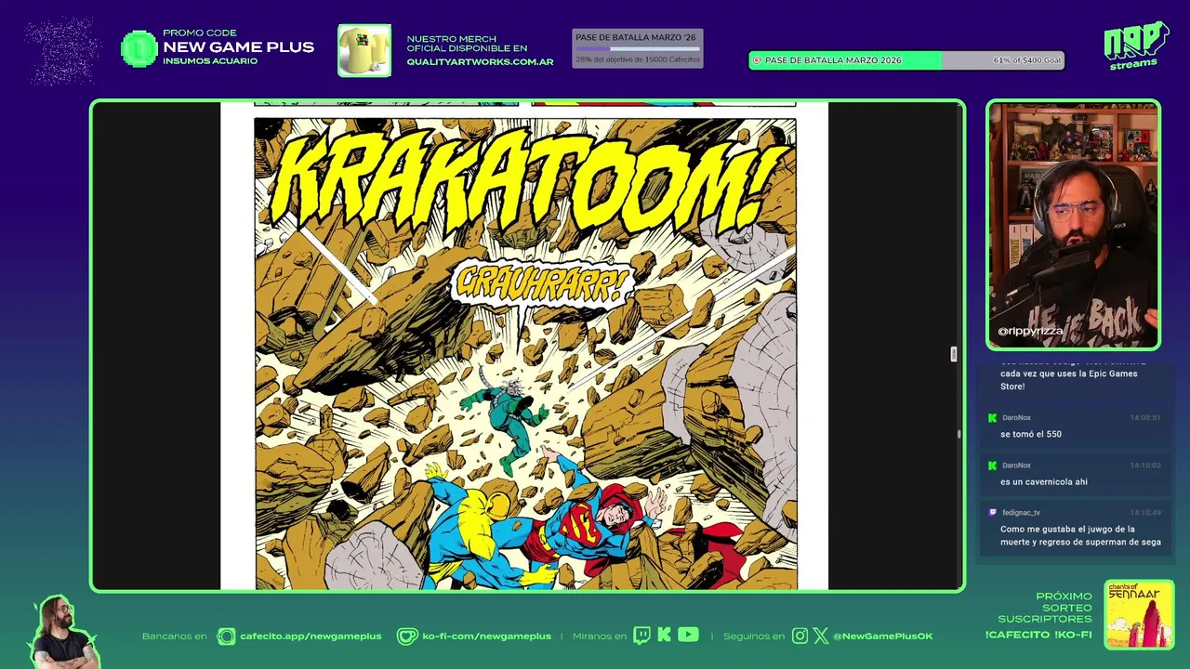Viewport: 1190px width, 669px height.
Task: Click Twitch badge beside fedignac_tv
Action: [x=992, y=513]
